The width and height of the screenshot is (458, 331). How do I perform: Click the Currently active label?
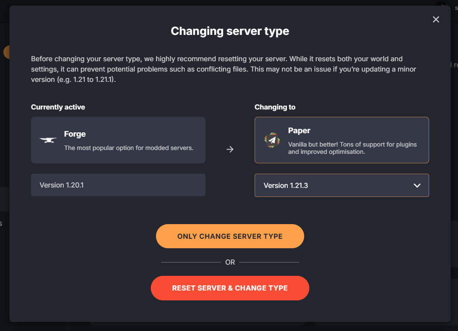coord(58,107)
